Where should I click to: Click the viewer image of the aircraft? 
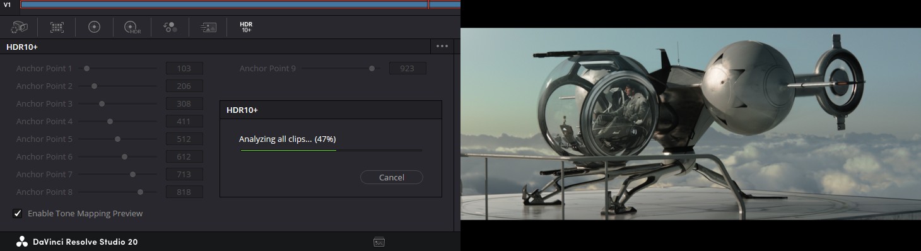691,124
